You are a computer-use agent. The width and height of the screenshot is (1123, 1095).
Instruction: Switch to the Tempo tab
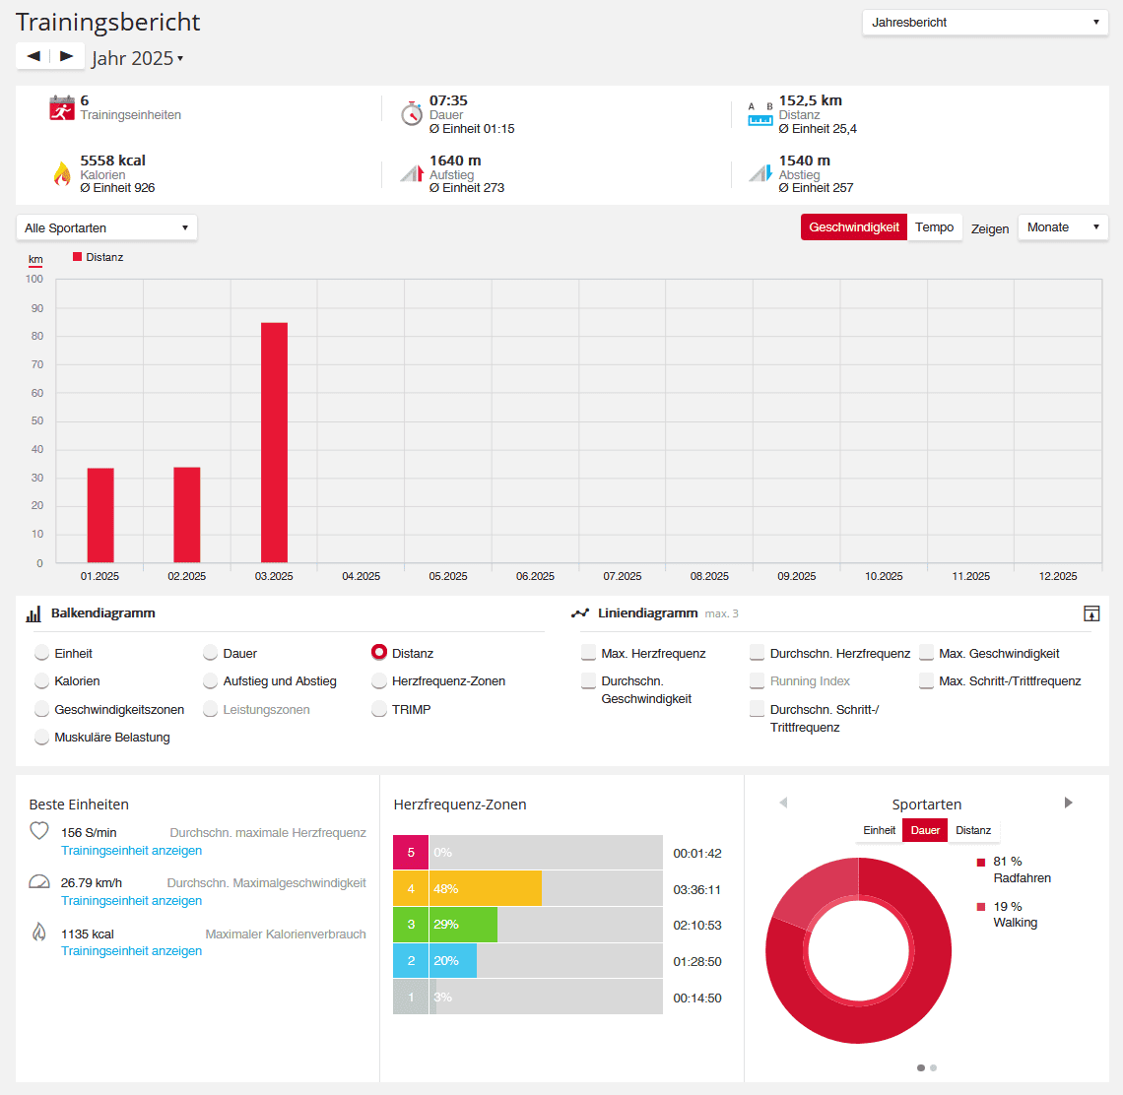click(934, 227)
